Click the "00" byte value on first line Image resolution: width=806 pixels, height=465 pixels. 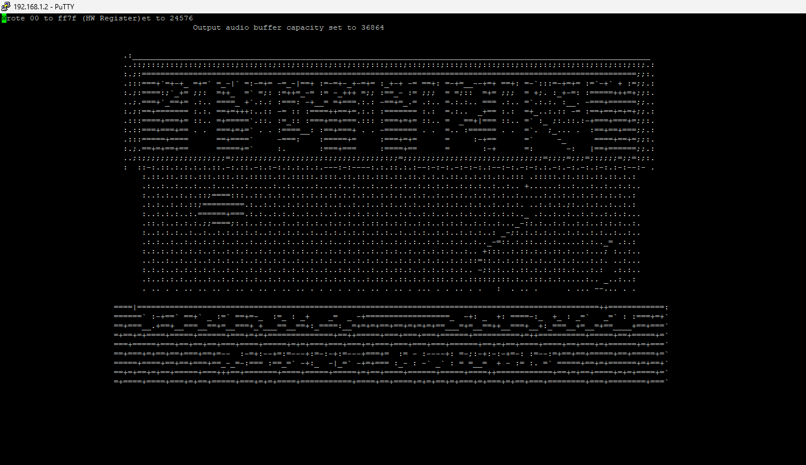[x=34, y=19]
